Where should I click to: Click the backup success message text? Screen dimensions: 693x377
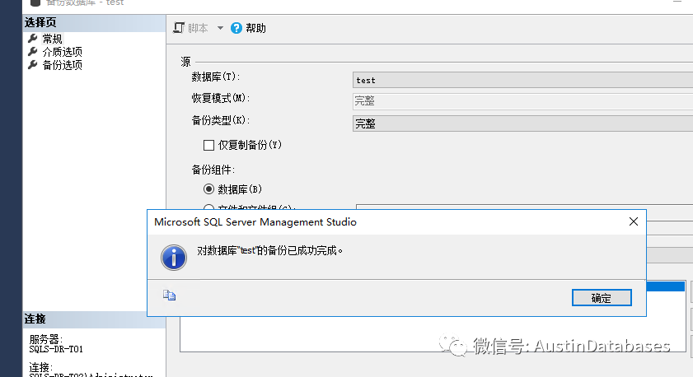pos(269,251)
